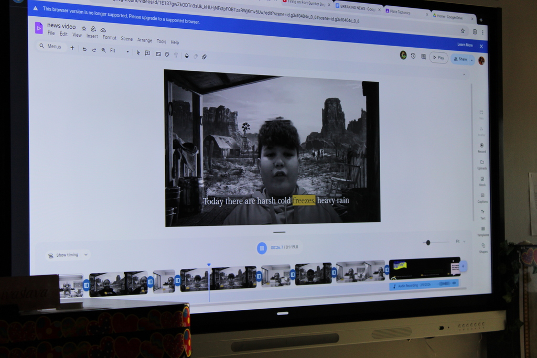This screenshot has height=358, width=537.
Task: Open the Templates panel
Action: 482,229
